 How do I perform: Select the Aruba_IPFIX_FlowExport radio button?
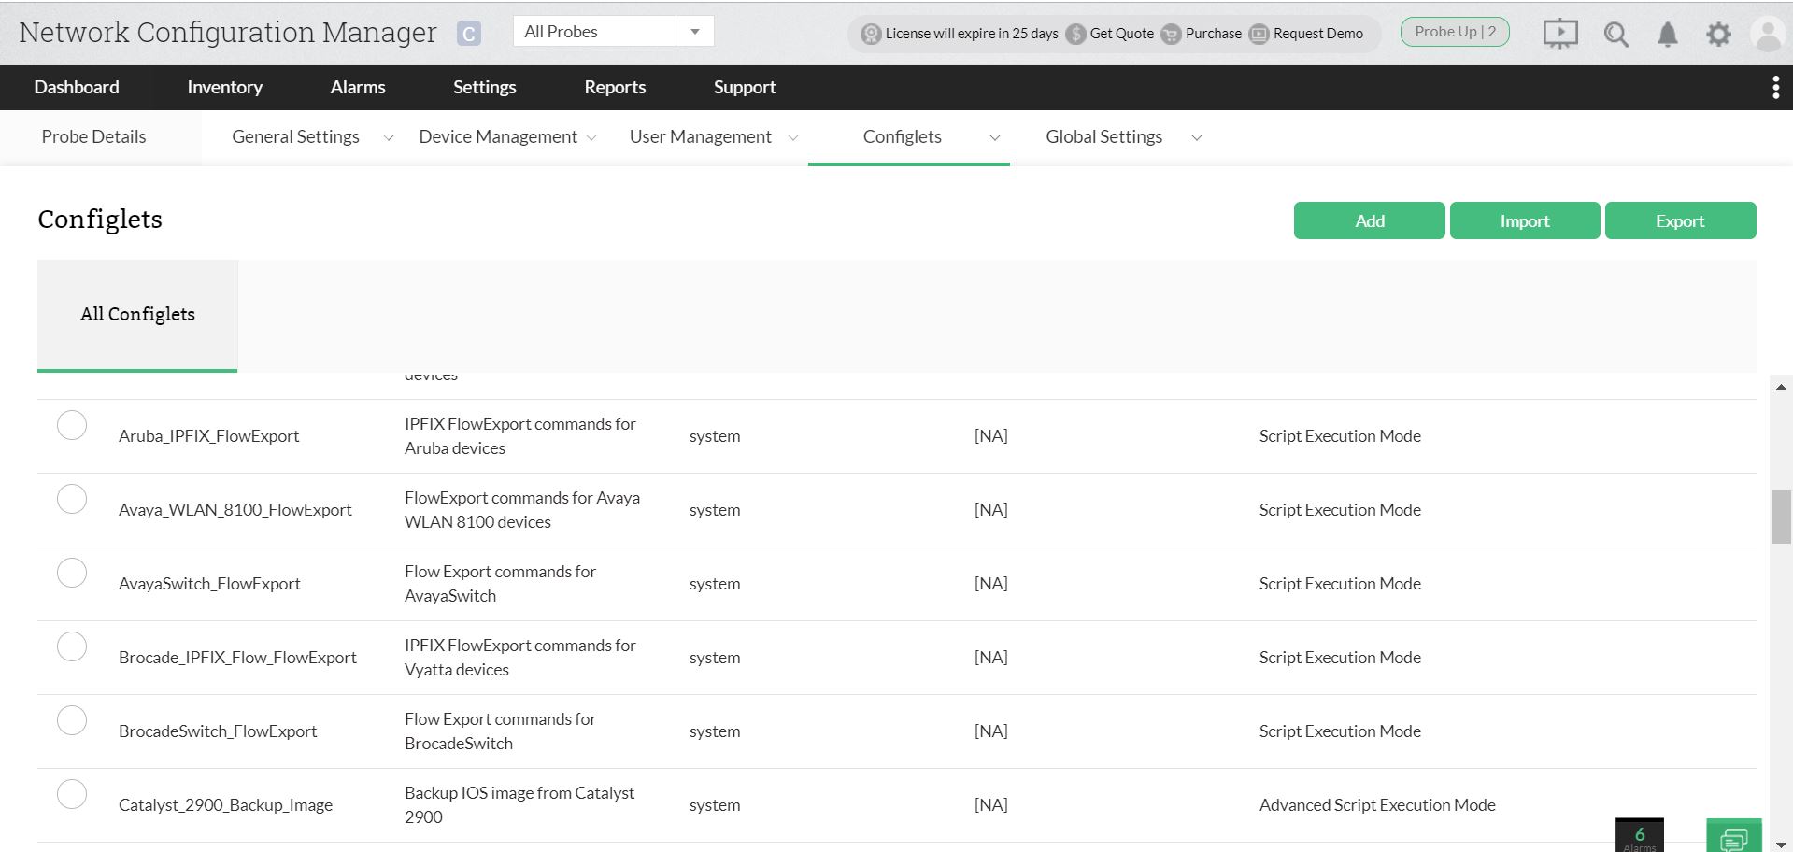[x=72, y=425]
